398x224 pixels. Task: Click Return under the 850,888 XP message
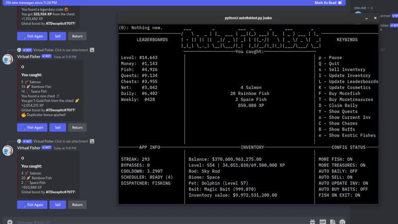[x=77, y=205]
